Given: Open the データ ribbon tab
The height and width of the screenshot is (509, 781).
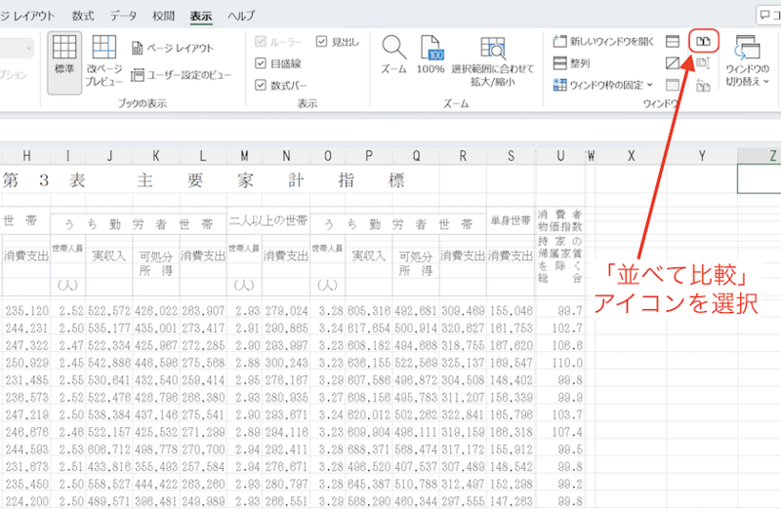Looking at the screenshot, I should pyautogui.click(x=123, y=16).
